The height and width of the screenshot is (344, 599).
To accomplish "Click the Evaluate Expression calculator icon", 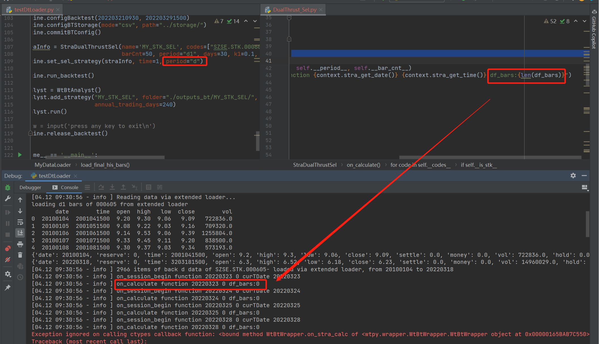I will (148, 187).
